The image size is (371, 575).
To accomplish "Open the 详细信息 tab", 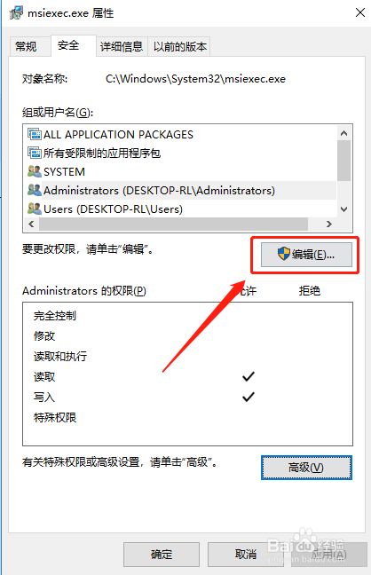I will [122, 46].
